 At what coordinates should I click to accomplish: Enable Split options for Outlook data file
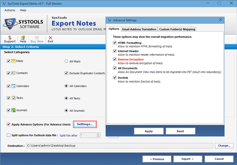tap(8, 135)
